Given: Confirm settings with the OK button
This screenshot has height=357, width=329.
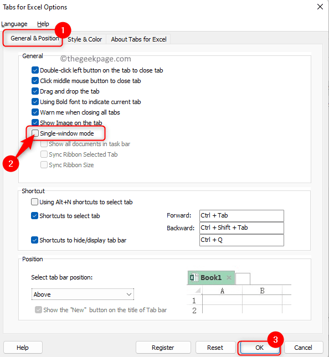Looking at the screenshot, I should pyautogui.click(x=259, y=348).
